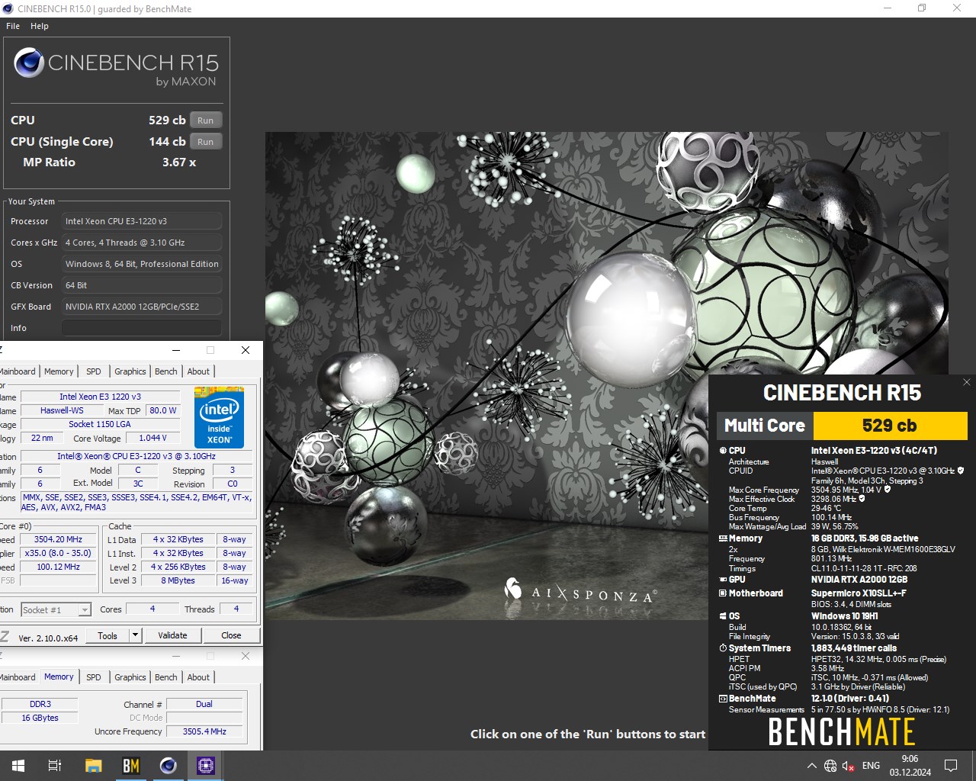Click the verified shield beside CPUID value
Viewport: 976px width, 781px height.
(961, 471)
